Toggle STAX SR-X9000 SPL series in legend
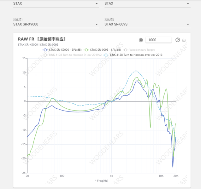Viewport: 201px width, 189px height. tap(64, 50)
